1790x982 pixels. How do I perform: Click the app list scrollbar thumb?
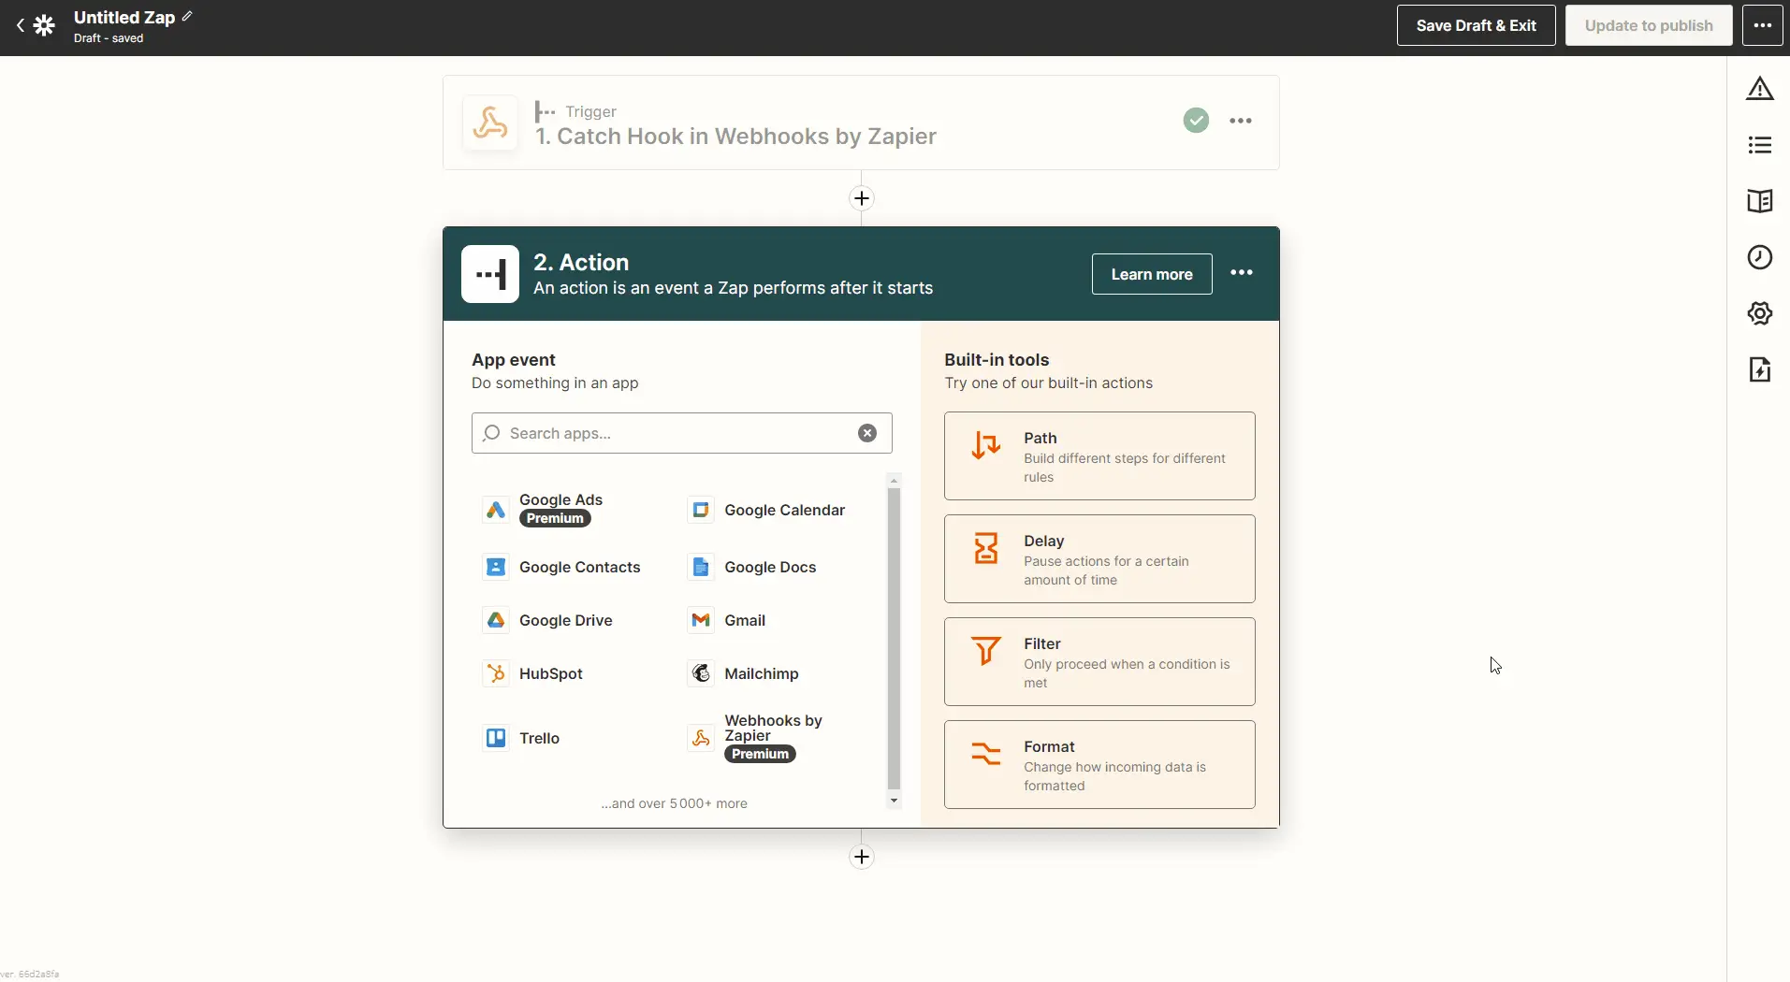894,639
